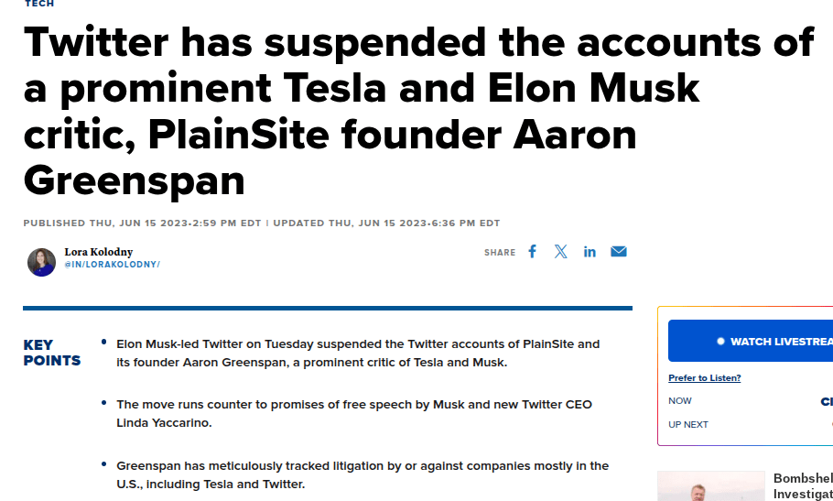
Task: Click the KEY POINTS heading
Action: click(51, 353)
